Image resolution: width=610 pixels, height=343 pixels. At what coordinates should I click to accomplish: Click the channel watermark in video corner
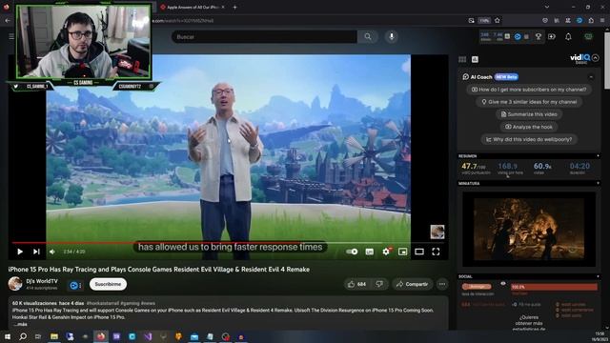pos(437,232)
